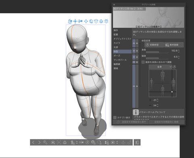Open the 操作 category
This screenshot has width=194, height=158.
[x=116, y=30]
